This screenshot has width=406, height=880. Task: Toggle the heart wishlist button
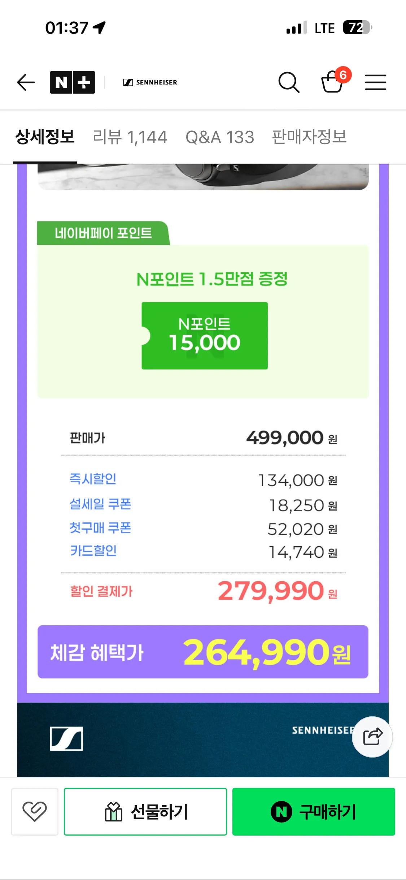(35, 811)
